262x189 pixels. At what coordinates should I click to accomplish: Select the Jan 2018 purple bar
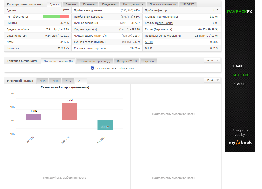click(x=34, y=117)
